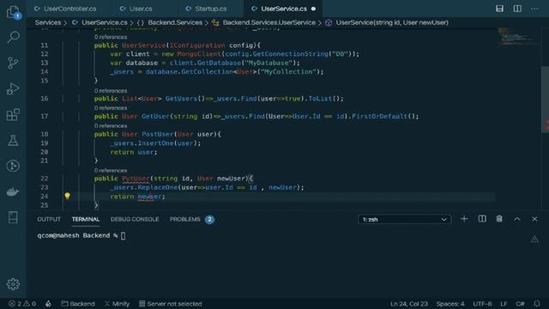Click 0 references above PostUser method
The height and width of the screenshot is (309, 549).
(x=111, y=125)
